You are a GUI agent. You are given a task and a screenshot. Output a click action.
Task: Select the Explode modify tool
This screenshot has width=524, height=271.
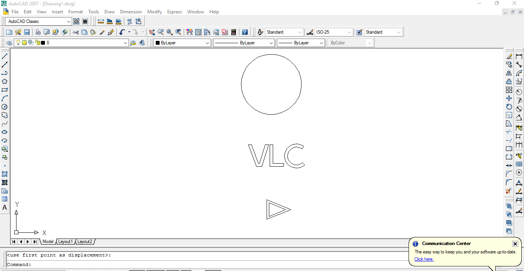coord(509,190)
